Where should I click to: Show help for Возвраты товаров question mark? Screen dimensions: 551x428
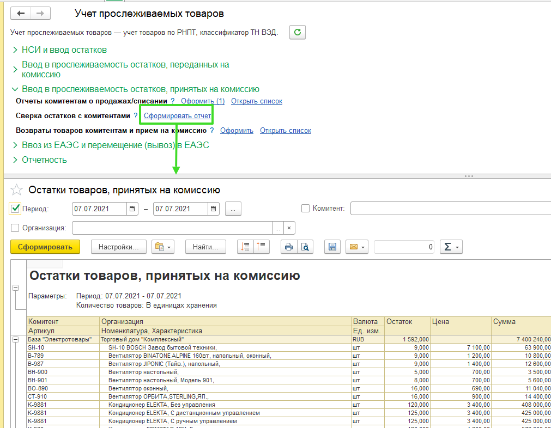(212, 131)
